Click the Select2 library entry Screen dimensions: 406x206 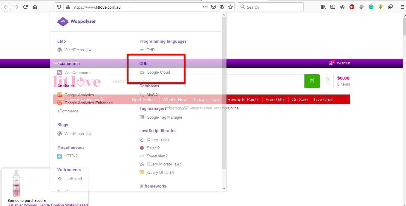150,148
